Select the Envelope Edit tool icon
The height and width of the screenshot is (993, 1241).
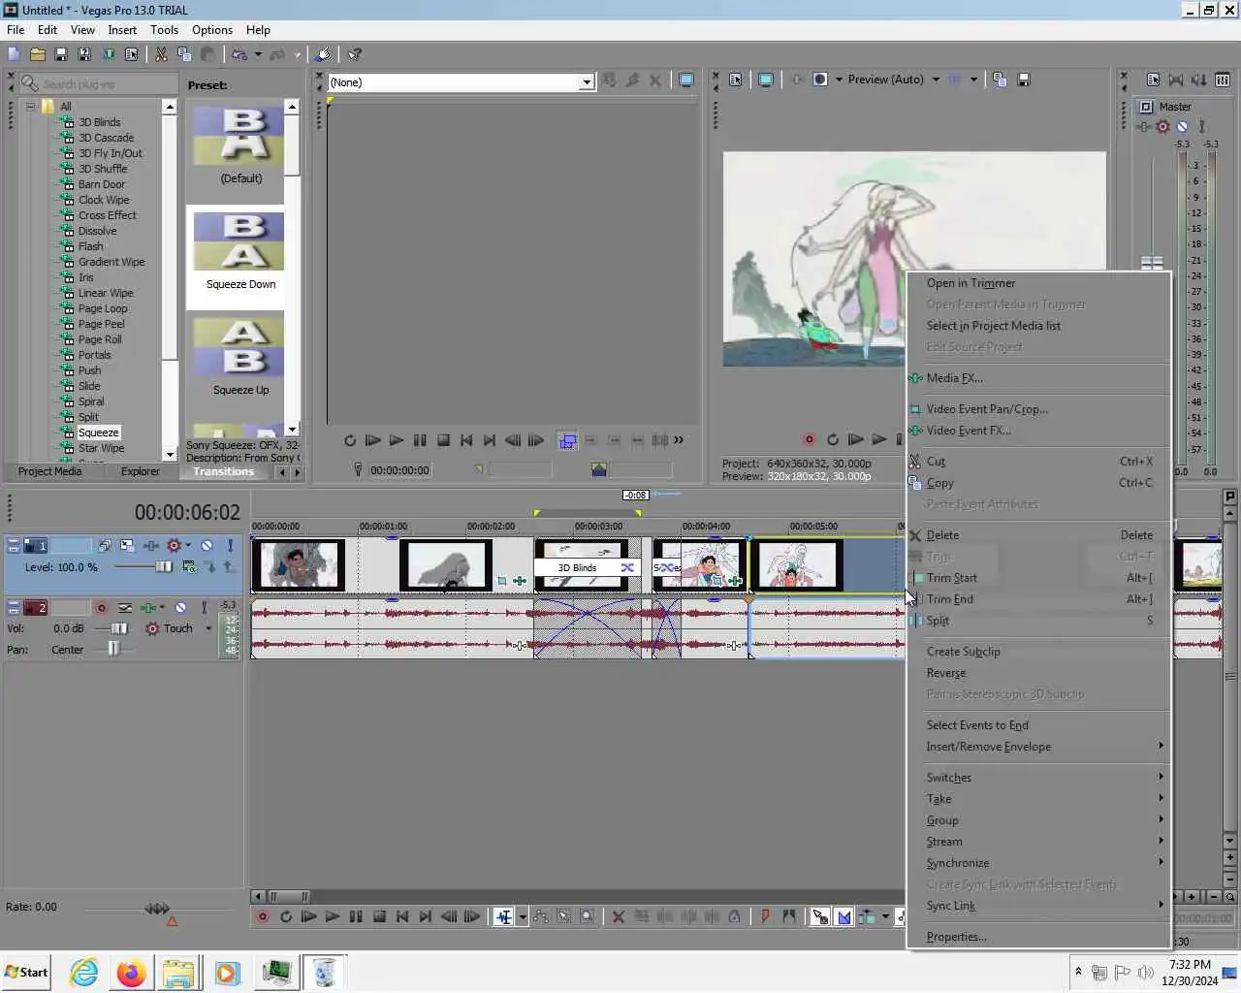540,916
